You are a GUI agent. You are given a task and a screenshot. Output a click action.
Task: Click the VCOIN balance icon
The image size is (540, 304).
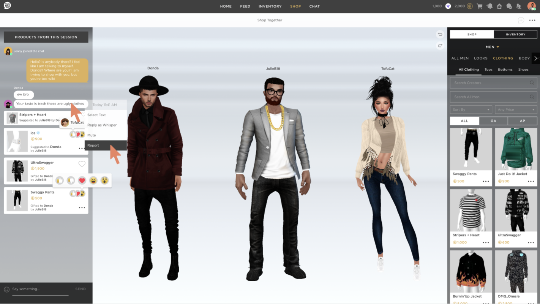click(448, 6)
